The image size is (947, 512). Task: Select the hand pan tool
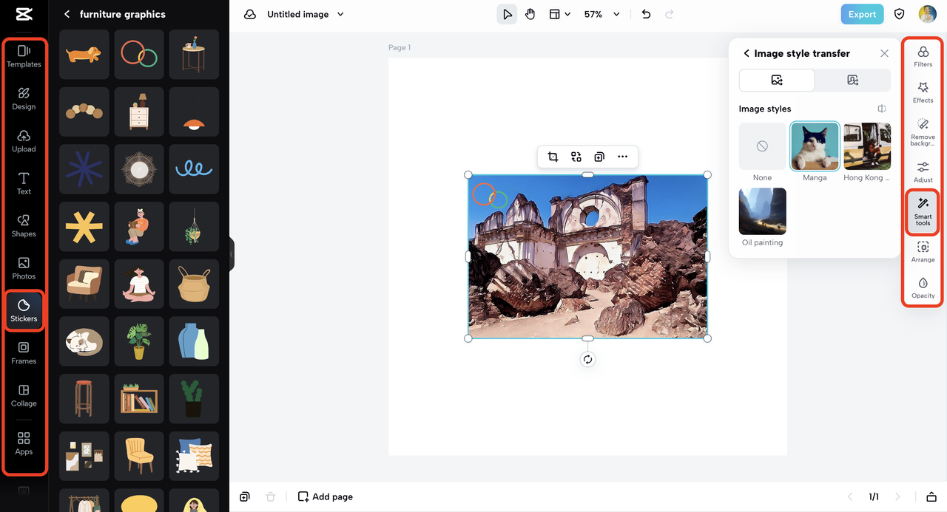530,14
